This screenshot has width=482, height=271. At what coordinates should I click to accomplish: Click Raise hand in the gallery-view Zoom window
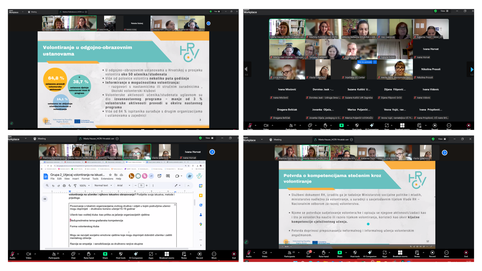pyautogui.click(x=325, y=126)
